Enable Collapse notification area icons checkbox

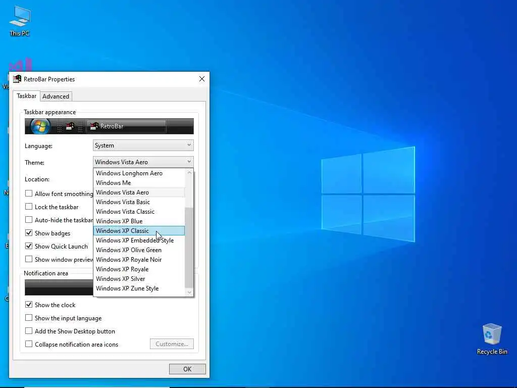pos(29,344)
